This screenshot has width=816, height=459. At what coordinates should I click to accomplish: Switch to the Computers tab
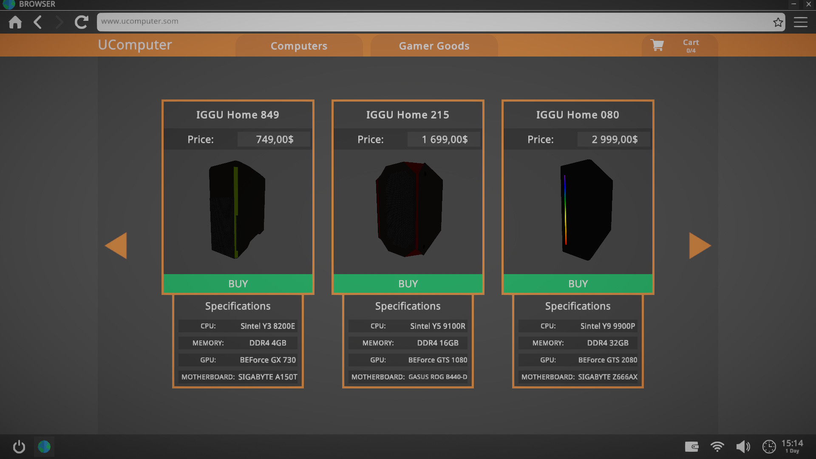[299, 45]
